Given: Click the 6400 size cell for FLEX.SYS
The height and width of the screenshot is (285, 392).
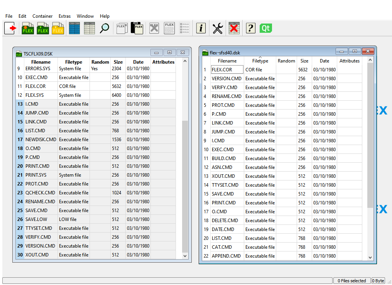Looking at the screenshot, I should click(118, 95).
